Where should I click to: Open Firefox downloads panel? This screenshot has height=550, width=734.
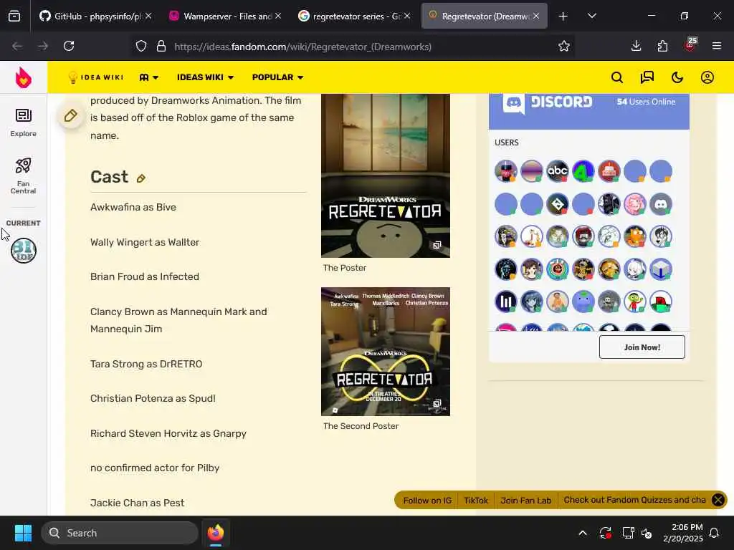coord(637,46)
